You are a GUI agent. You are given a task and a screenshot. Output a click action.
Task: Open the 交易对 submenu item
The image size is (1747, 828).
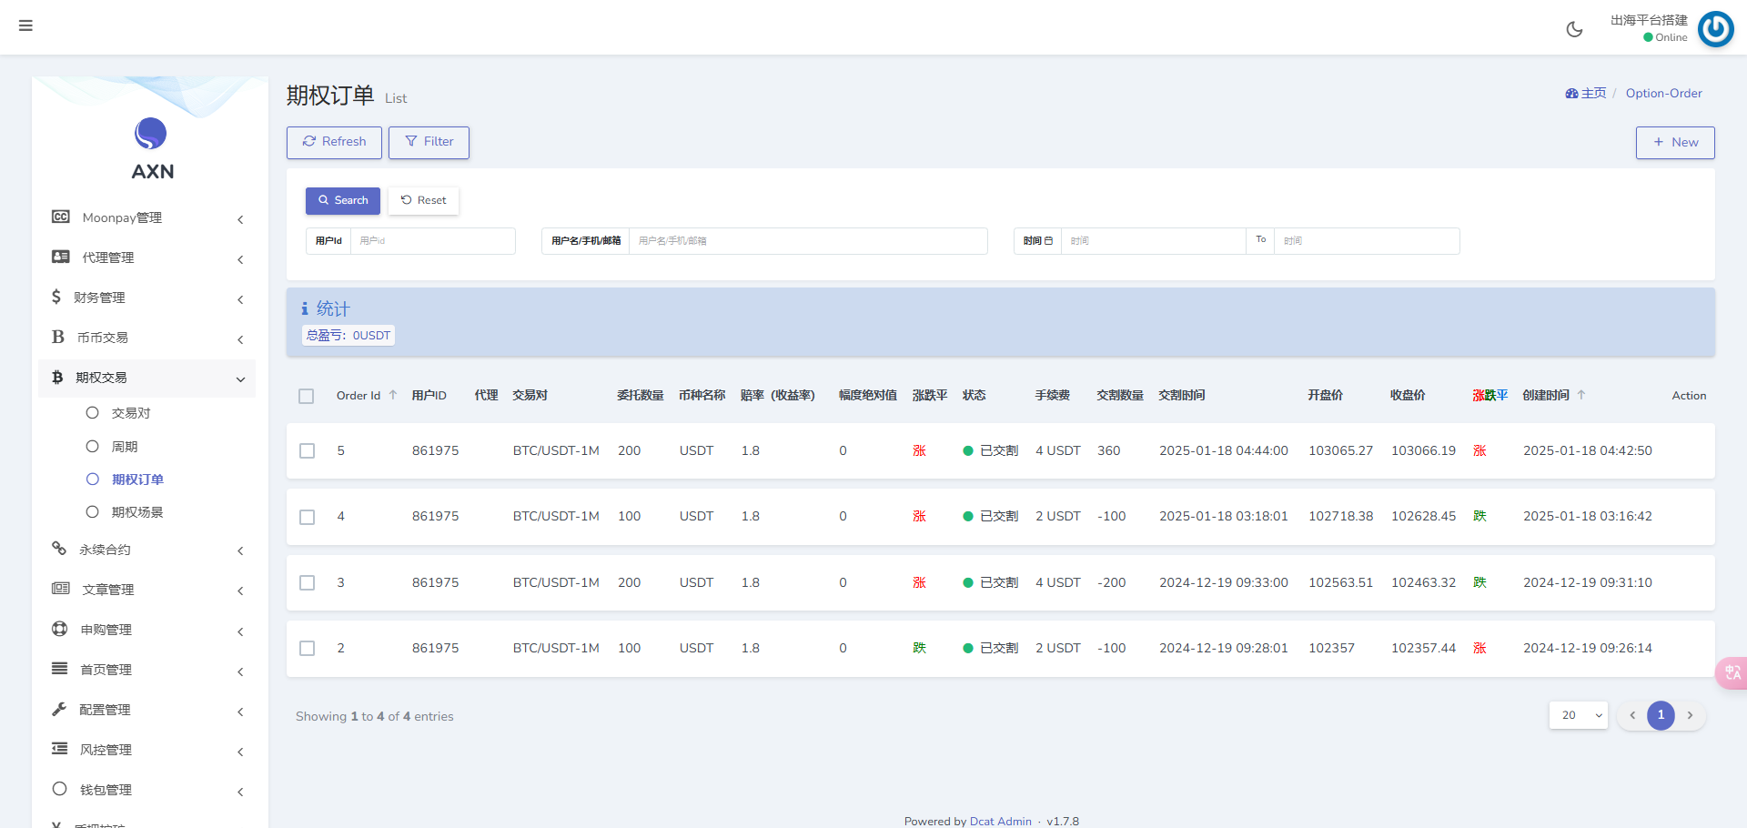tap(131, 413)
